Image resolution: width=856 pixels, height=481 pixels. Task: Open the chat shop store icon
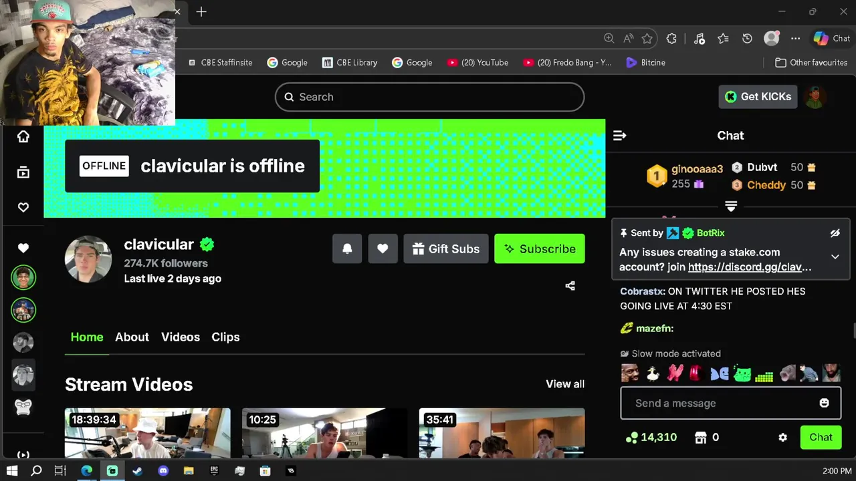point(700,438)
